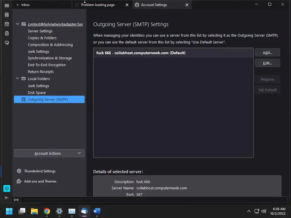Close the Problem loading page tab
Screen dimensions: 291x218
pos(127,5)
